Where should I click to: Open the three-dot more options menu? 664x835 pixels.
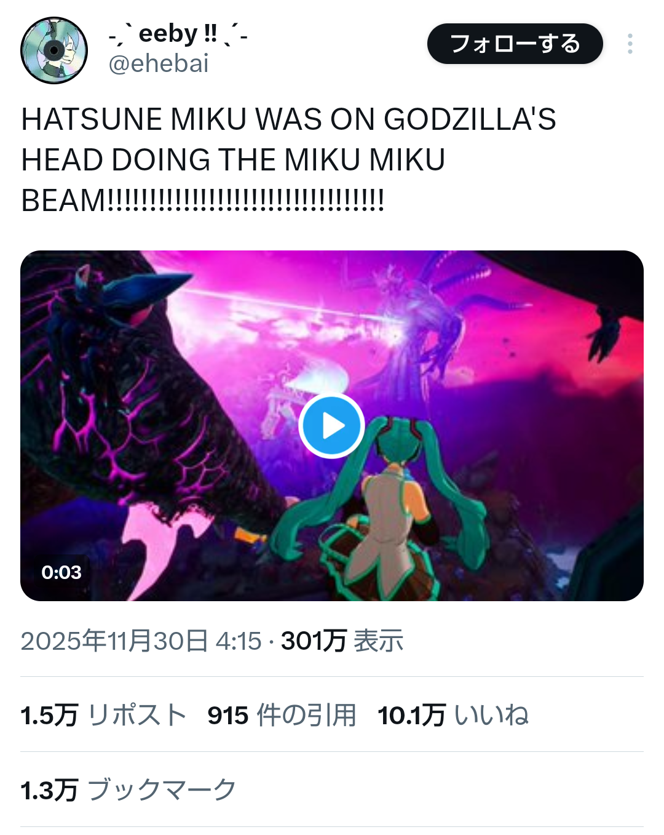(630, 44)
